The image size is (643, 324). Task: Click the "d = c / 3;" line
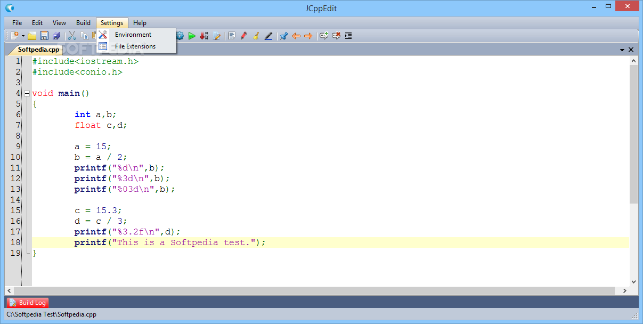tap(101, 221)
